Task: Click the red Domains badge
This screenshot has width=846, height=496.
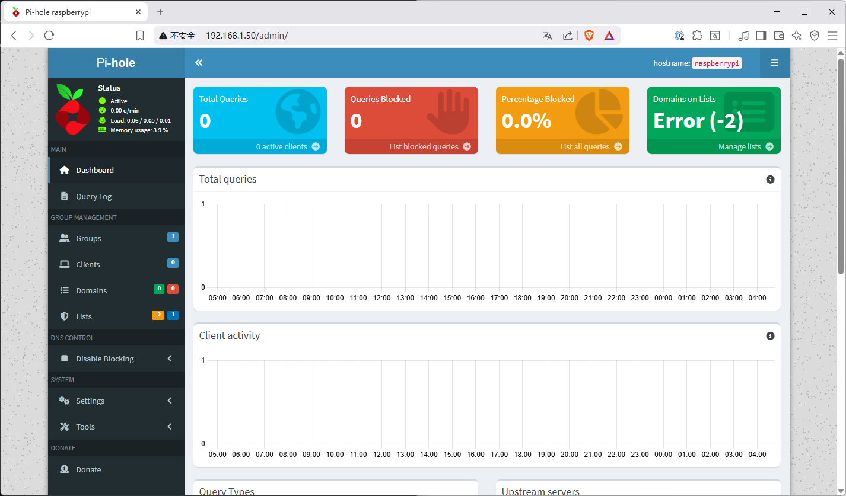Action: click(x=173, y=289)
